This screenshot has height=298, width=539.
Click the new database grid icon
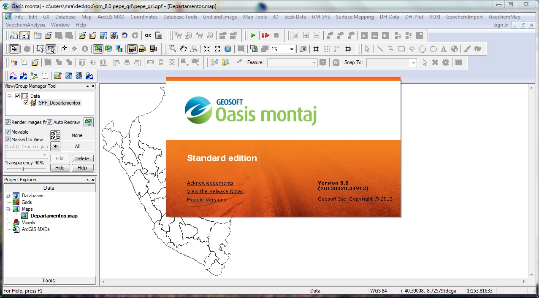38,35
